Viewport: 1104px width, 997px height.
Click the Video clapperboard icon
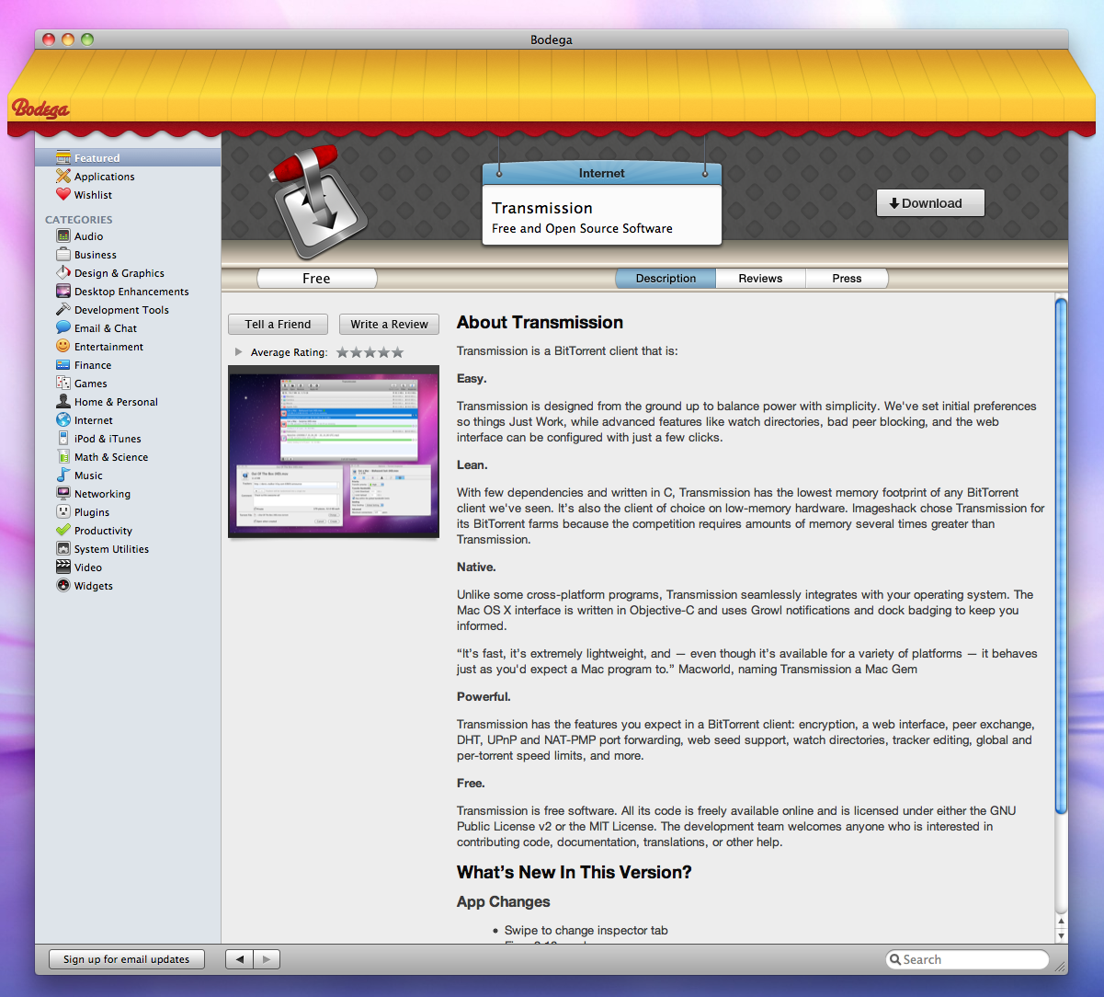63,567
